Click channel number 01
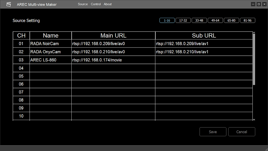This screenshot has height=151, width=268. pyautogui.click(x=21, y=44)
